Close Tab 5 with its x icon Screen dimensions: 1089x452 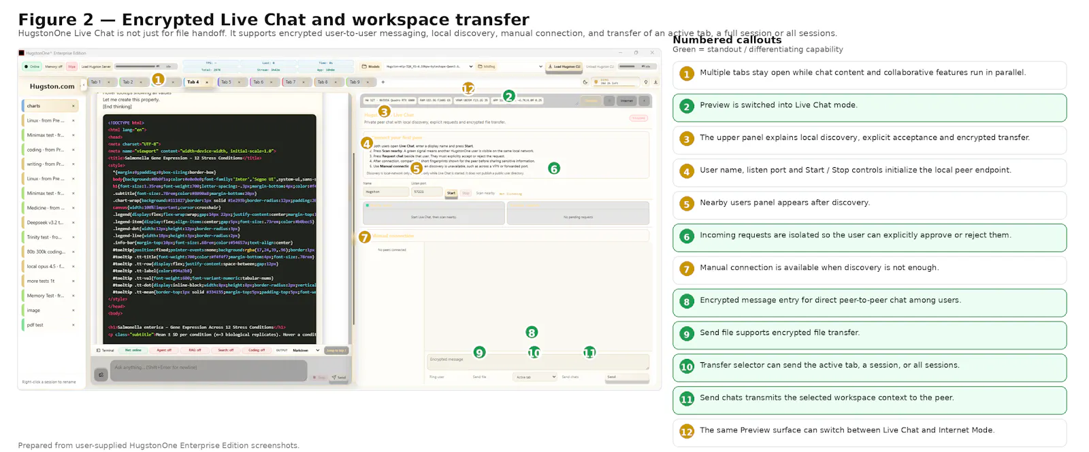239,82
